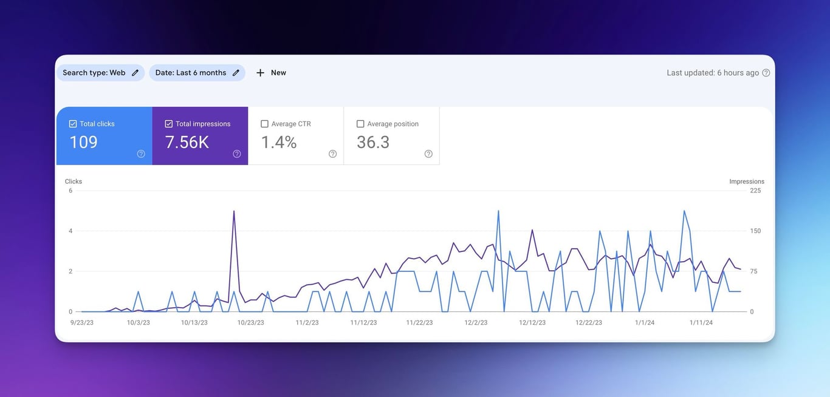Click pencil icon on Date filter
Screen dimensions: 830x397
(x=236, y=73)
